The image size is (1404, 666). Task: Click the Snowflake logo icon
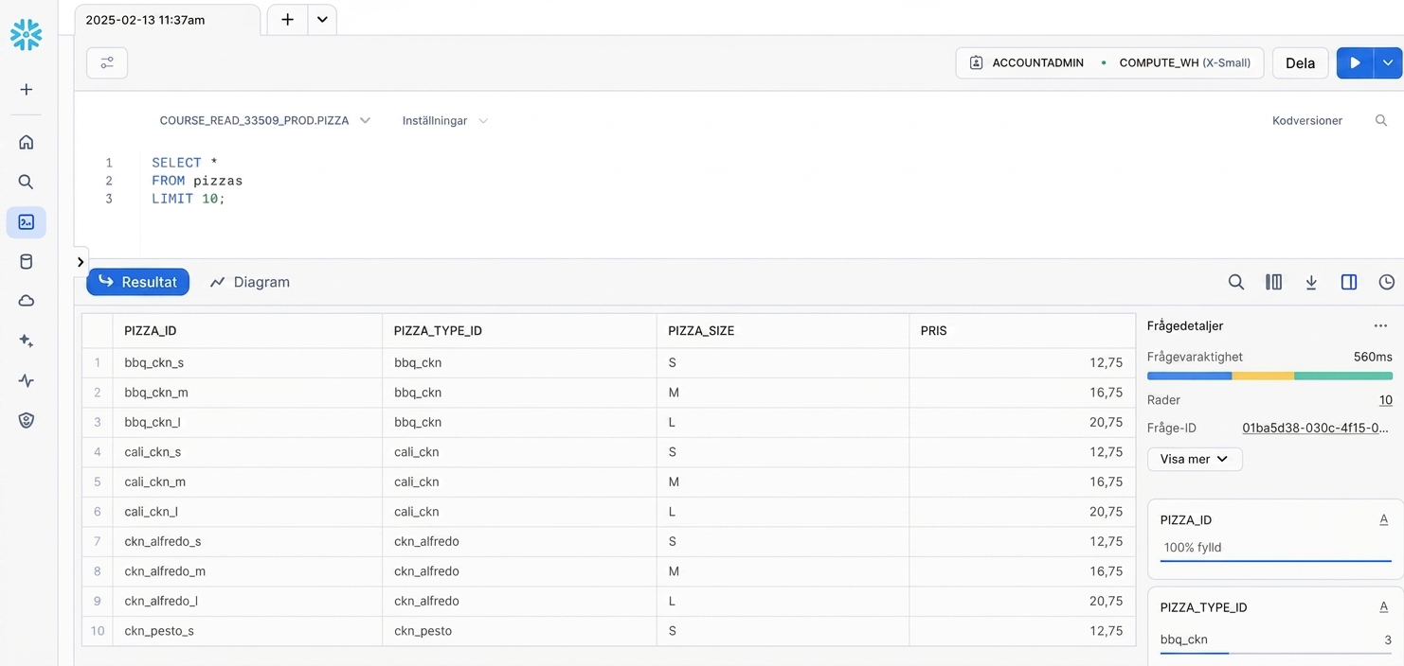click(x=26, y=35)
